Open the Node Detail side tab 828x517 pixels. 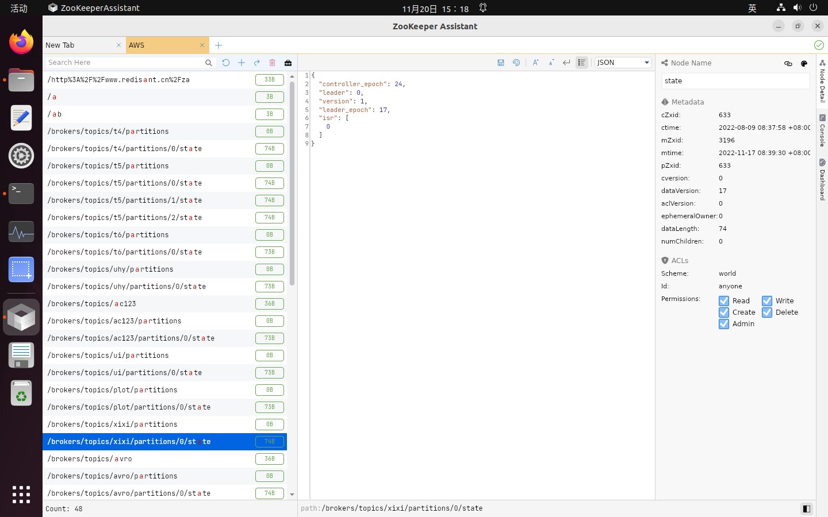pyautogui.click(x=822, y=81)
